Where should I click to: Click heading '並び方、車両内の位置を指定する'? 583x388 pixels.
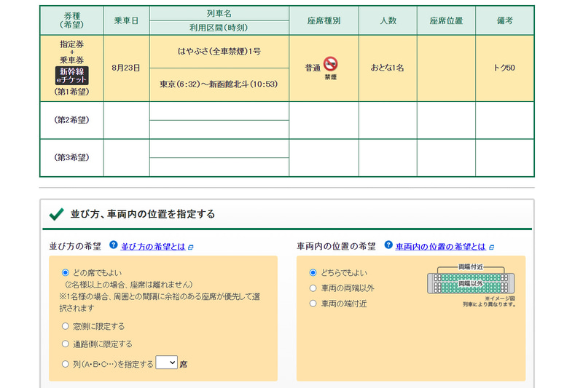[x=143, y=214]
